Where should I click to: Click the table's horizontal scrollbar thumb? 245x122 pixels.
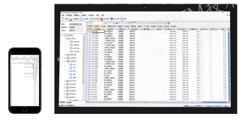tap(145, 102)
